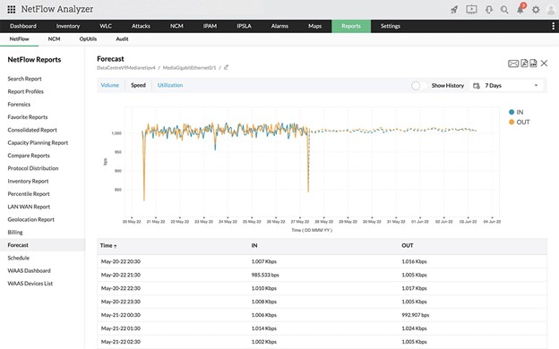559x349 pixels.
Task: Open the Alarms menu item
Action: (x=279, y=26)
